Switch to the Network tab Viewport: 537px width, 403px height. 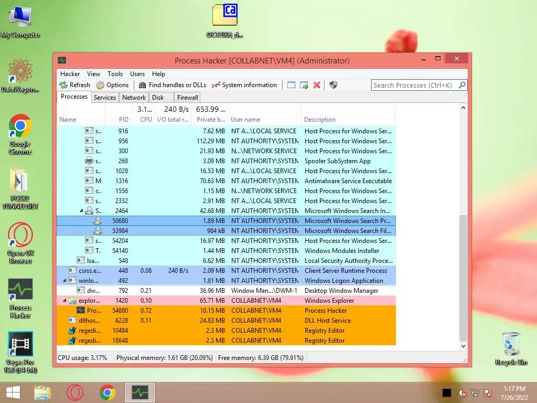click(134, 97)
